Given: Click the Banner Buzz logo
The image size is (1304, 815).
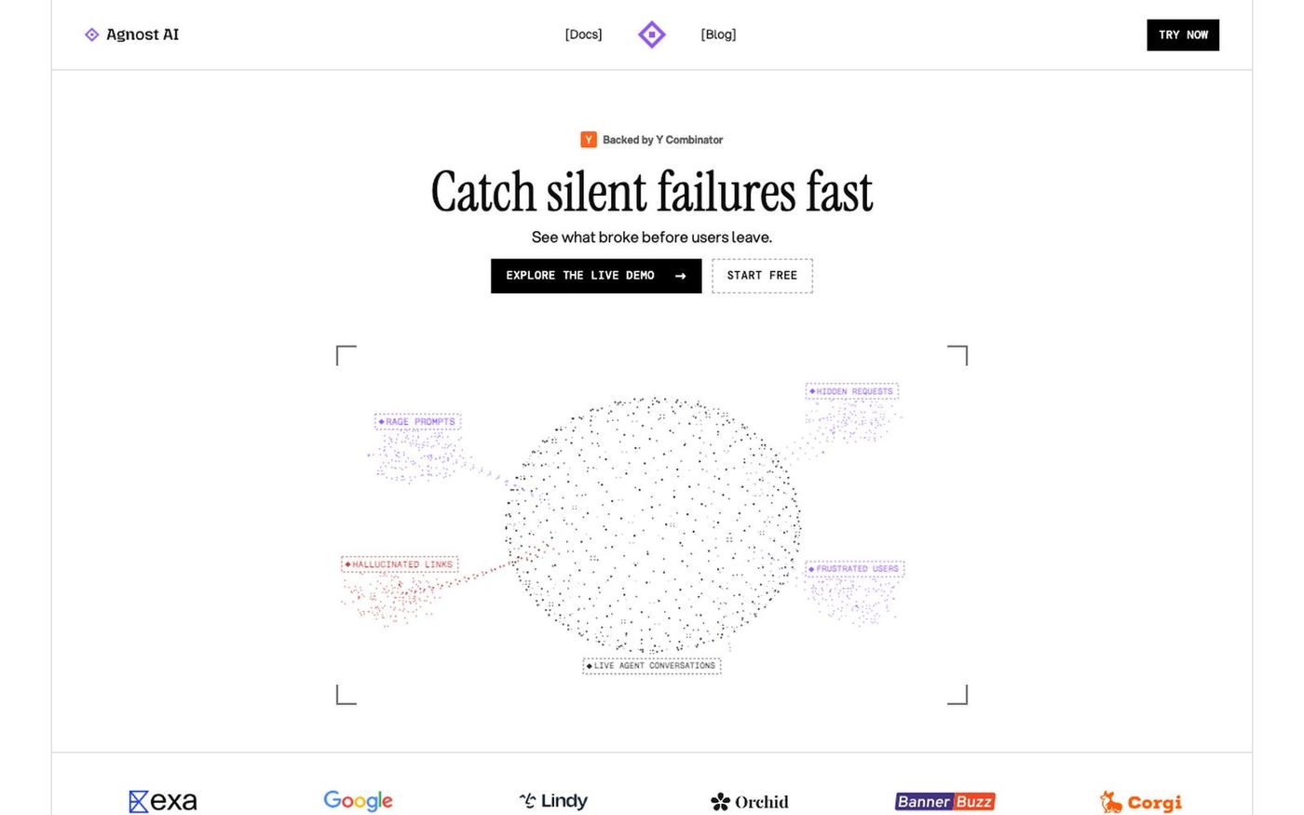Looking at the screenshot, I should (x=945, y=801).
